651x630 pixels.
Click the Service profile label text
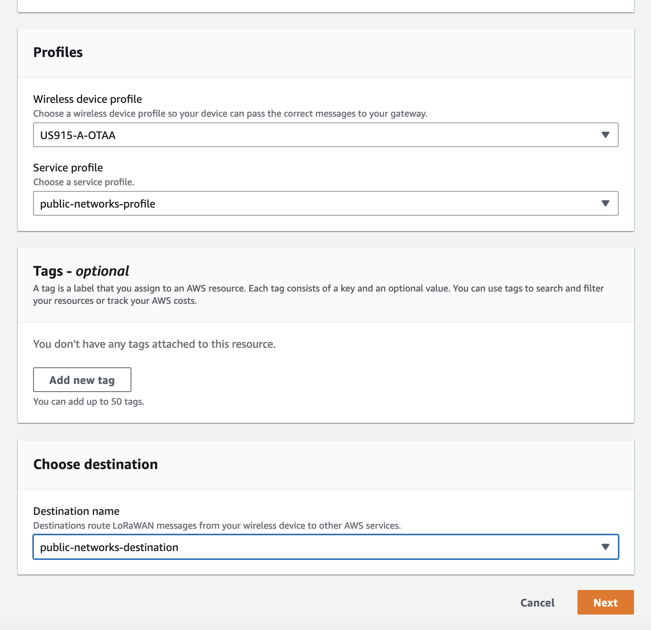[x=68, y=168]
